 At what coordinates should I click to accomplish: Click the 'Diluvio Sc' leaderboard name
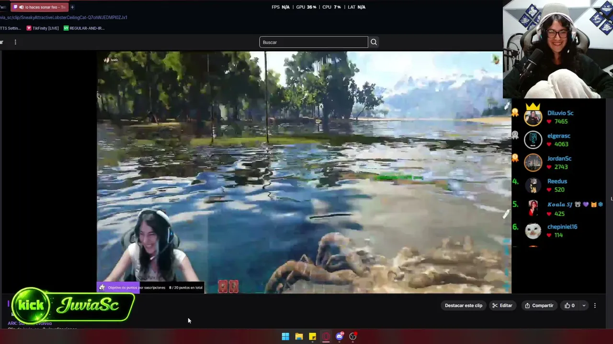point(560,113)
